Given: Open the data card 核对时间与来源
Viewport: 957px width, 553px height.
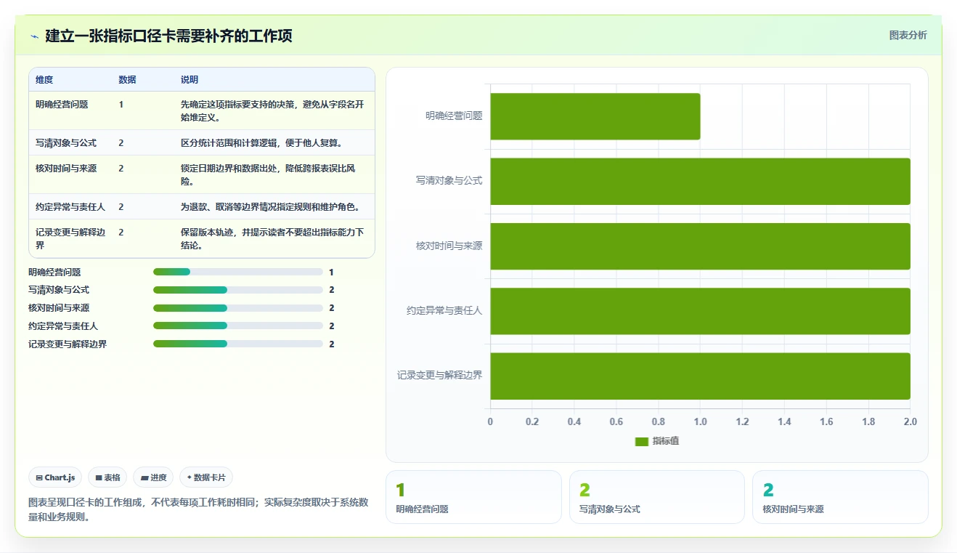Looking at the screenshot, I should pyautogui.click(x=840, y=497).
